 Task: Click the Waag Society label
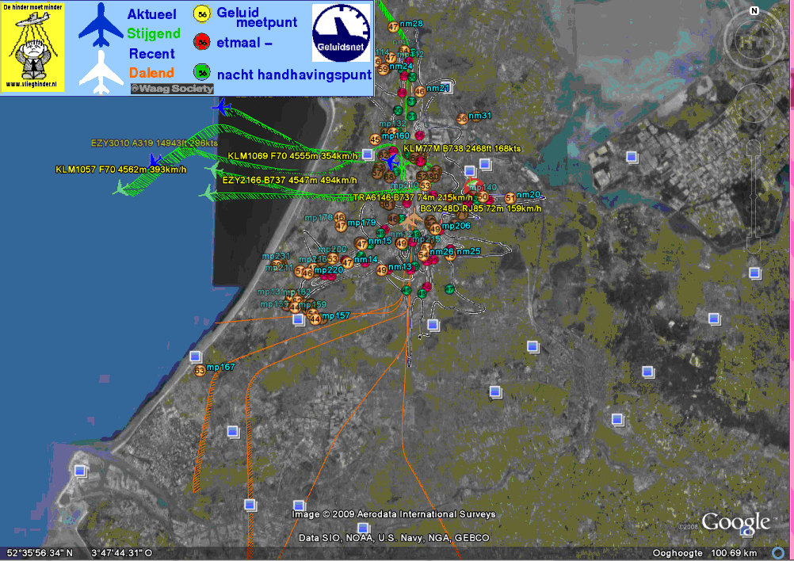(172, 89)
